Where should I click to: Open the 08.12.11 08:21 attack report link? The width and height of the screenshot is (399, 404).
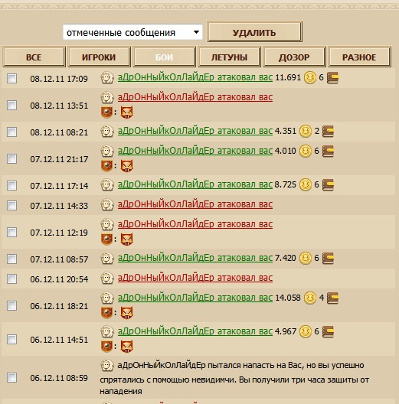(195, 131)
